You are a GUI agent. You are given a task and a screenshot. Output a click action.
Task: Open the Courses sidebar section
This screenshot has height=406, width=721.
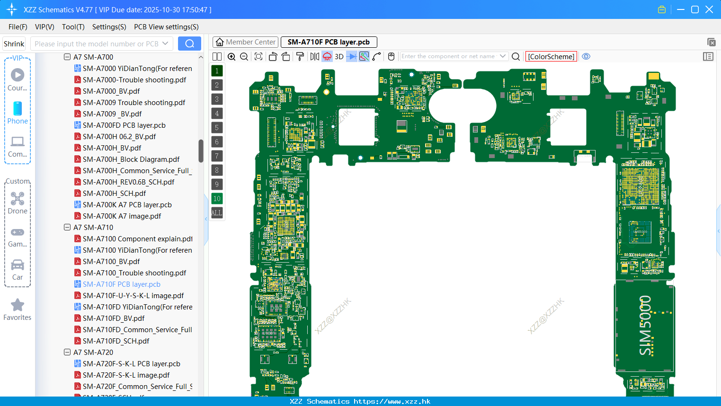click(18, 79)
